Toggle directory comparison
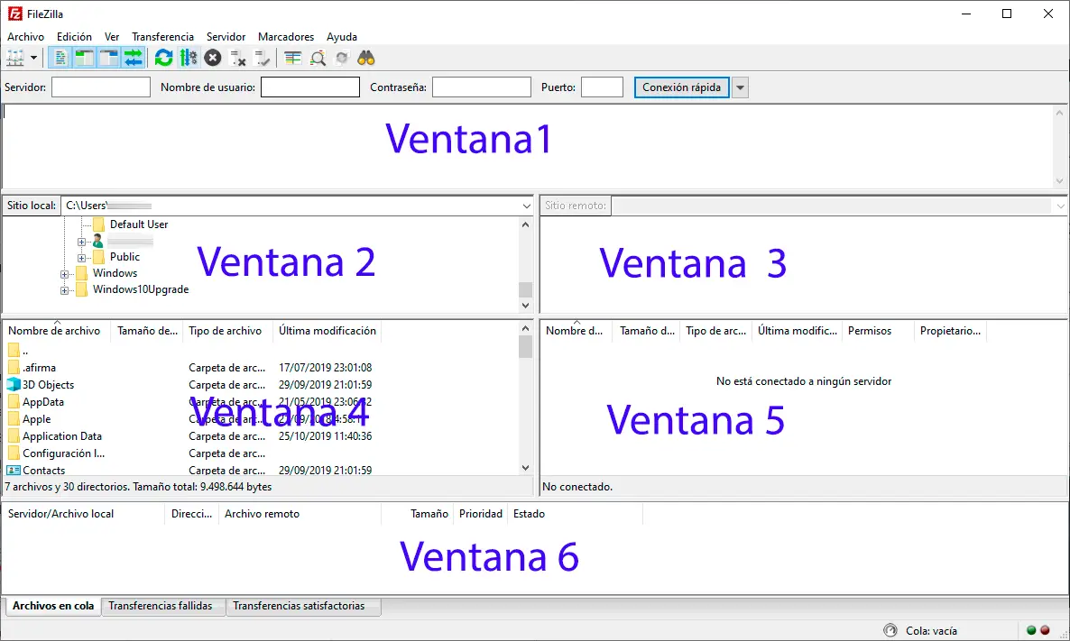Image resolution: width=1070 pixels, height=641 pixels. (318, 59)
